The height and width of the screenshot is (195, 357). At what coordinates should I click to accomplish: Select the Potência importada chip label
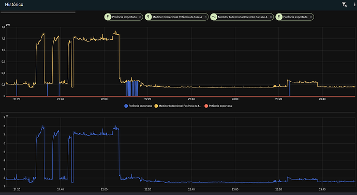pos(124,17)
